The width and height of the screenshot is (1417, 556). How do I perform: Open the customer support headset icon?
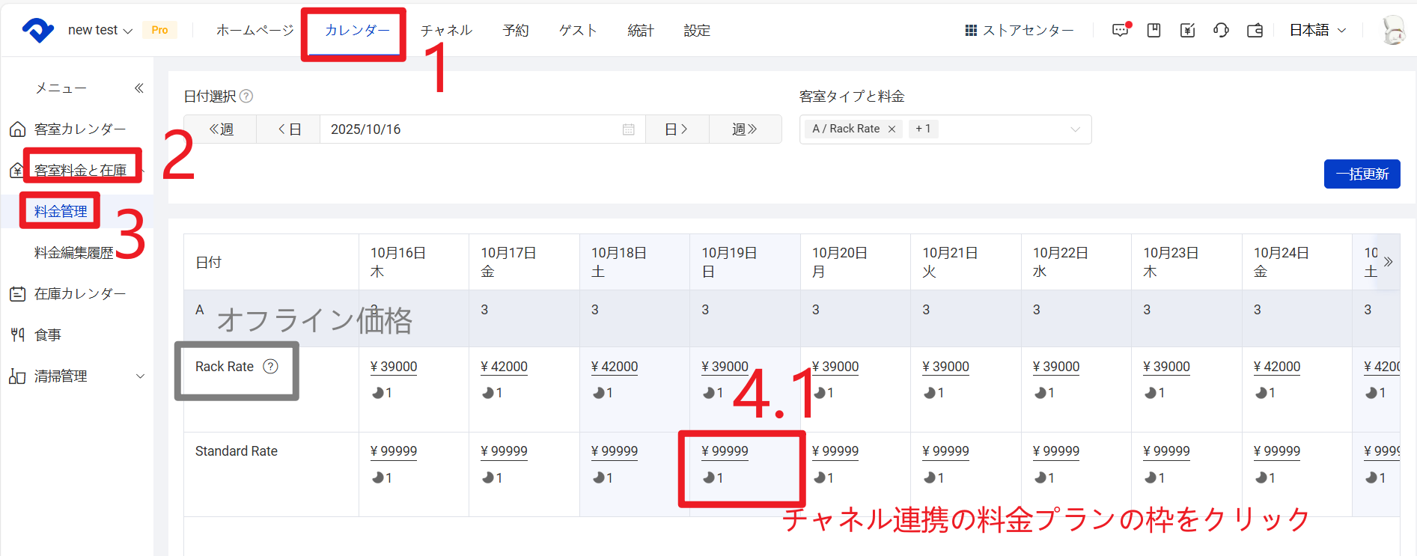click(1221, 31)
